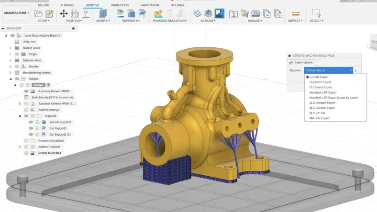377x212 pixels.
Task: Click the window Select tool icon
Action: click(x=316, y=13)
